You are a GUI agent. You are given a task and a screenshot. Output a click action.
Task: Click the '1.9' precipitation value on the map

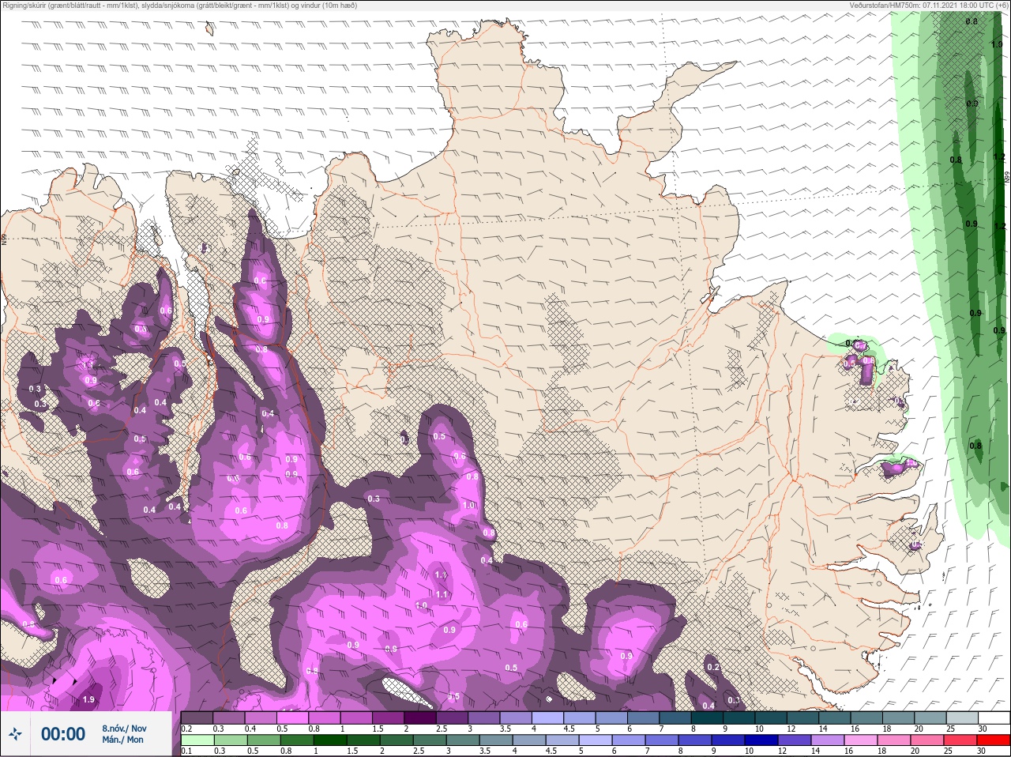(88, 699)
